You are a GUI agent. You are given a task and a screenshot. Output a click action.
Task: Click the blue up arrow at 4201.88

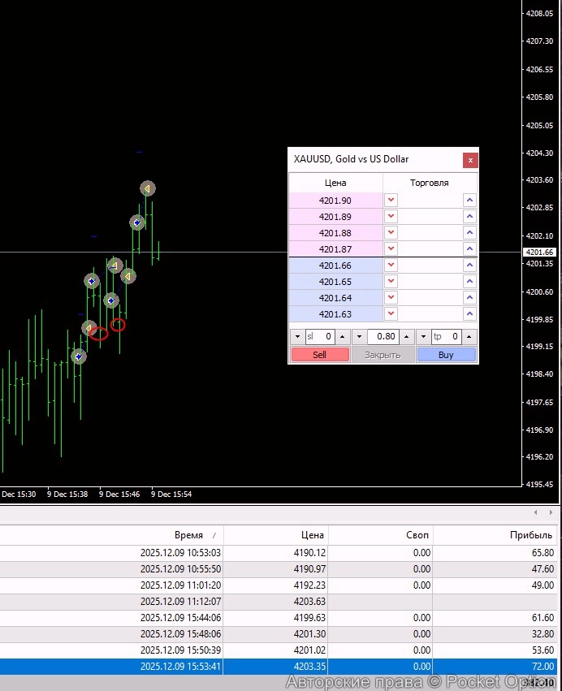[x=469, y=233]
